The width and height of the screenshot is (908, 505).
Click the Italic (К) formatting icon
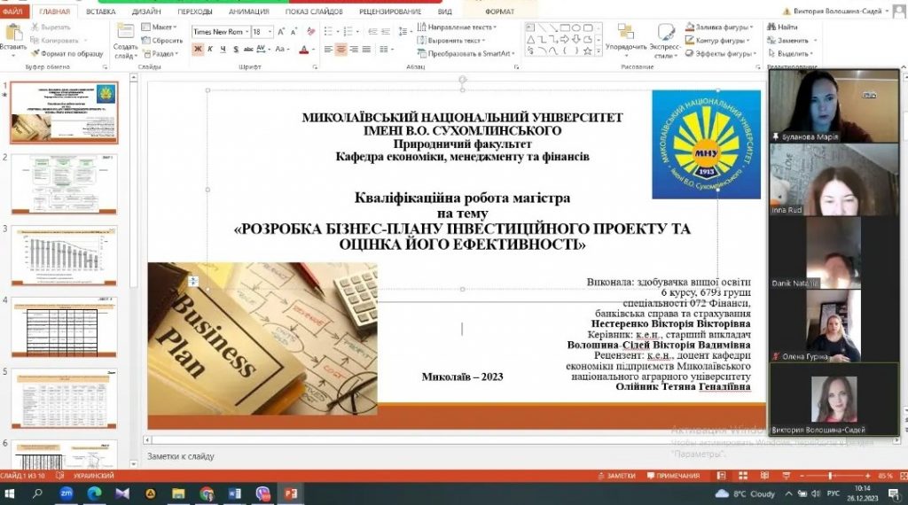[x=210, y=50]
